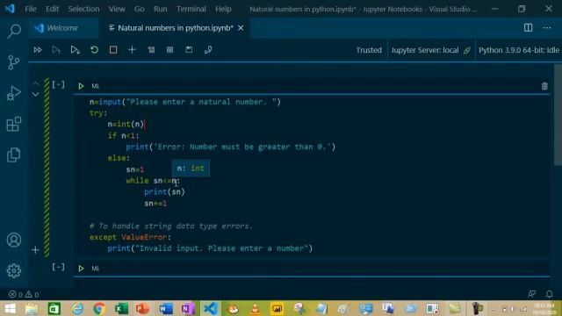The height and width of the screenshot is (316, 562).
Task: Open the Extensions view
Action: coord(14,125)
